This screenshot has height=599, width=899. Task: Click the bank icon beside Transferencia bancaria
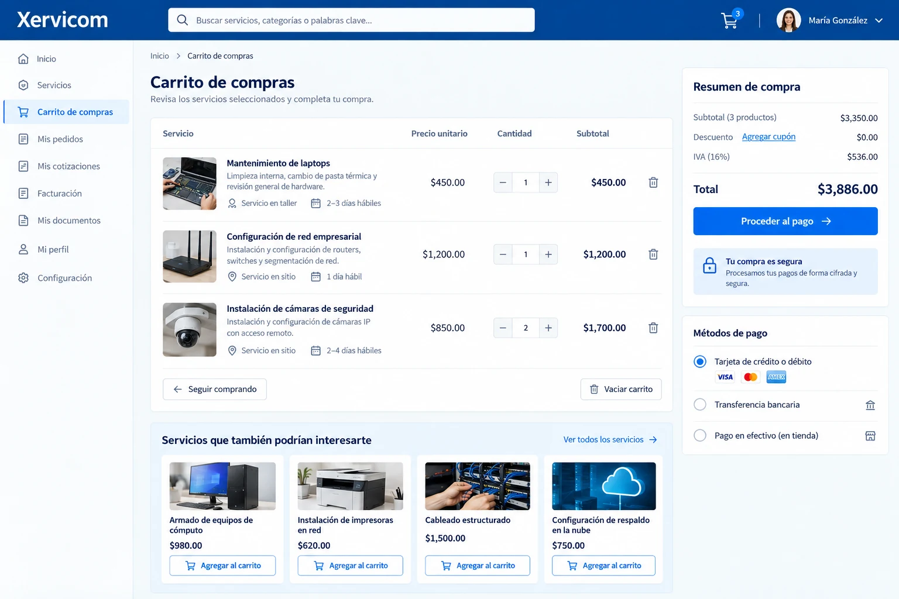click(870, 405)
